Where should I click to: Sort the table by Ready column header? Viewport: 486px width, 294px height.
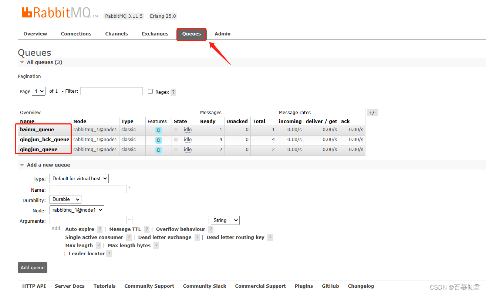coord(208,122)
